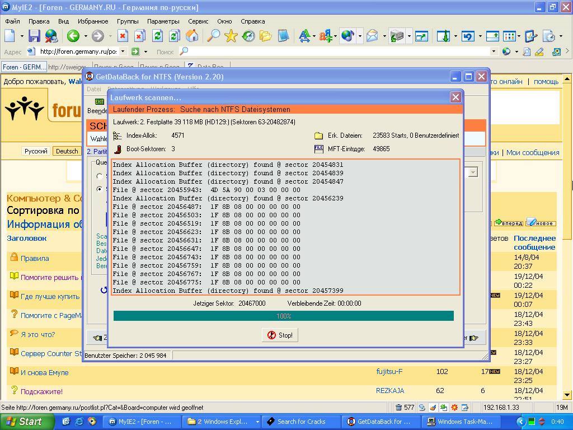Screen dimensions: 573x430
Task: Open the помощь help link
Action: coord(546,81)
